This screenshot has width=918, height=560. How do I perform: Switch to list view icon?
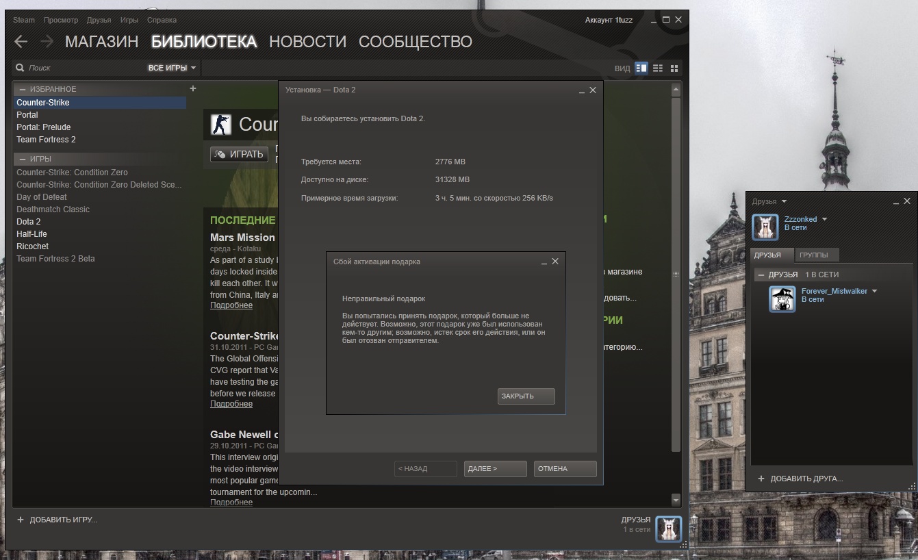[x=658, y=68]
